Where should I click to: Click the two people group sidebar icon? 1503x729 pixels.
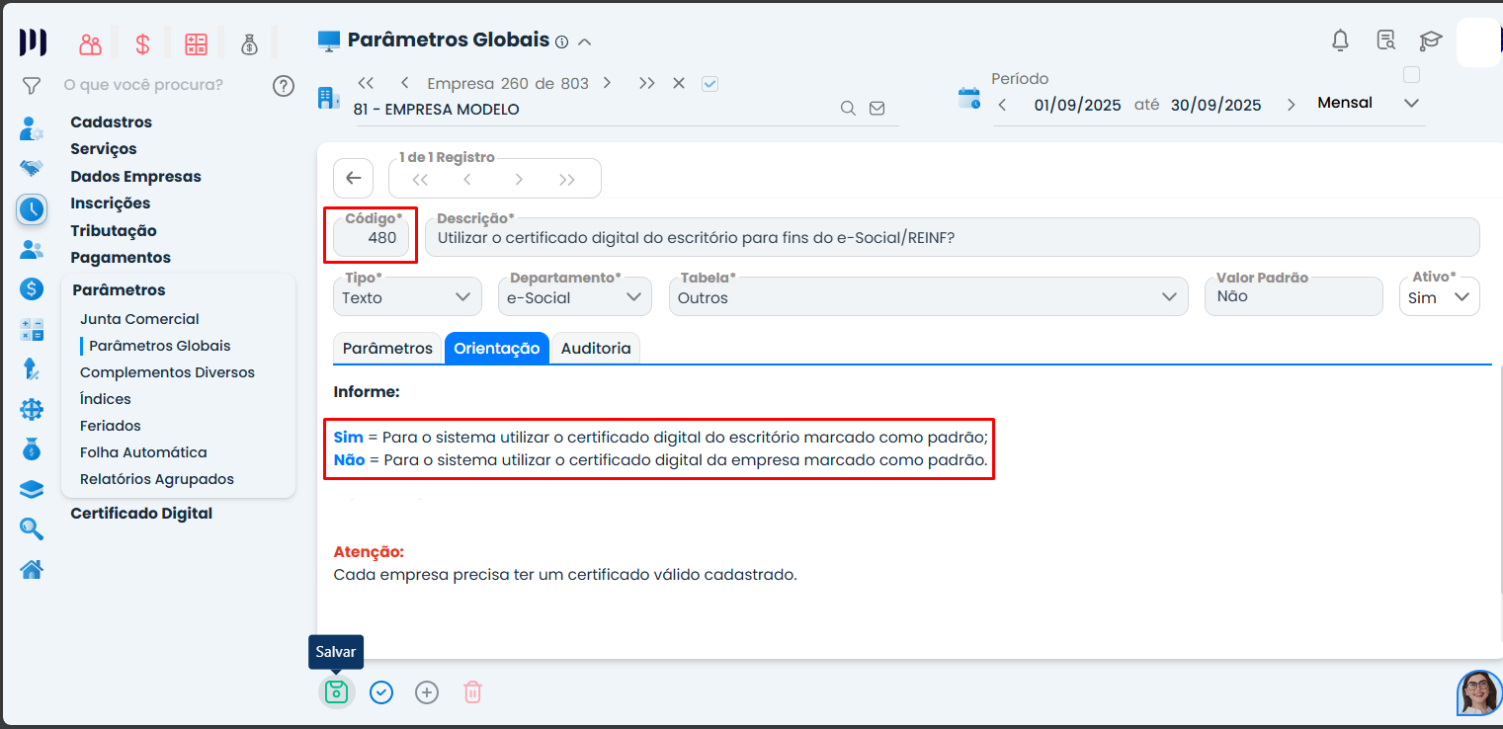(32, 250)
